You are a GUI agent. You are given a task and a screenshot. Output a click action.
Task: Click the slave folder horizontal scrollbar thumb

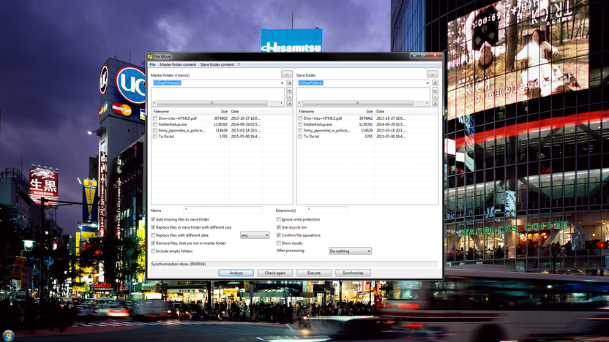[x=358, y=103]
